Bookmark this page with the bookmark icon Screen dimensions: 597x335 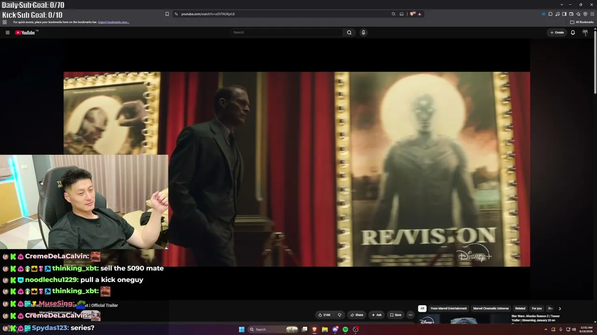click(167, 14)
